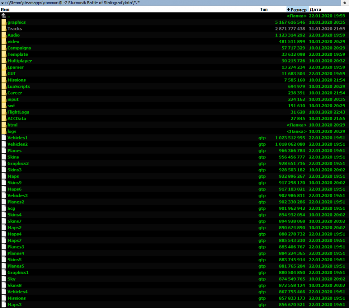Click the folder icon next to FlightLogs
This screenshot has height=308, width=349.
[4, 112]
